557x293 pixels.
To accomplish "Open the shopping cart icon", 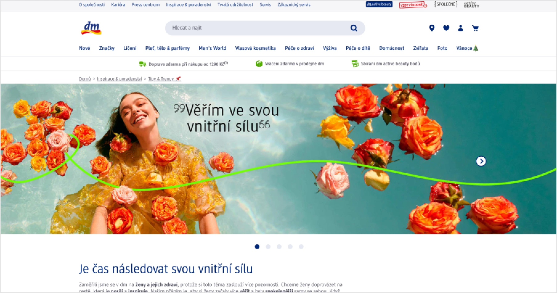I will (475, 28).
